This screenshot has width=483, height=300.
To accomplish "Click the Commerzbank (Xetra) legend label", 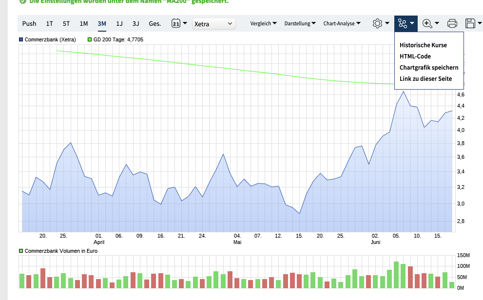I will [50, 40].
